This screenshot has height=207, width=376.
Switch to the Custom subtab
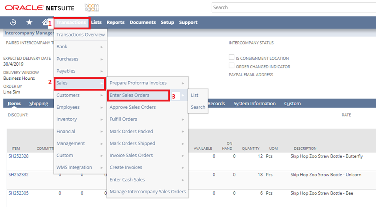pos(292,104)
